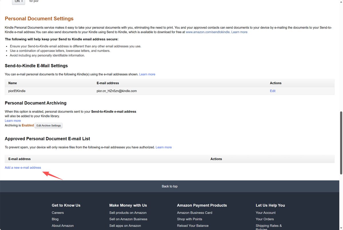Open Sell on Amazon Business

(x=128, y=219)
